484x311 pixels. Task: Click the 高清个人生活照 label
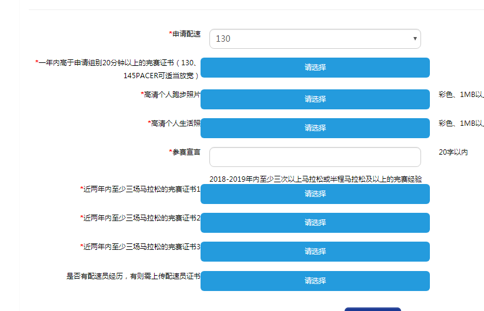click(x=174, y=123)
